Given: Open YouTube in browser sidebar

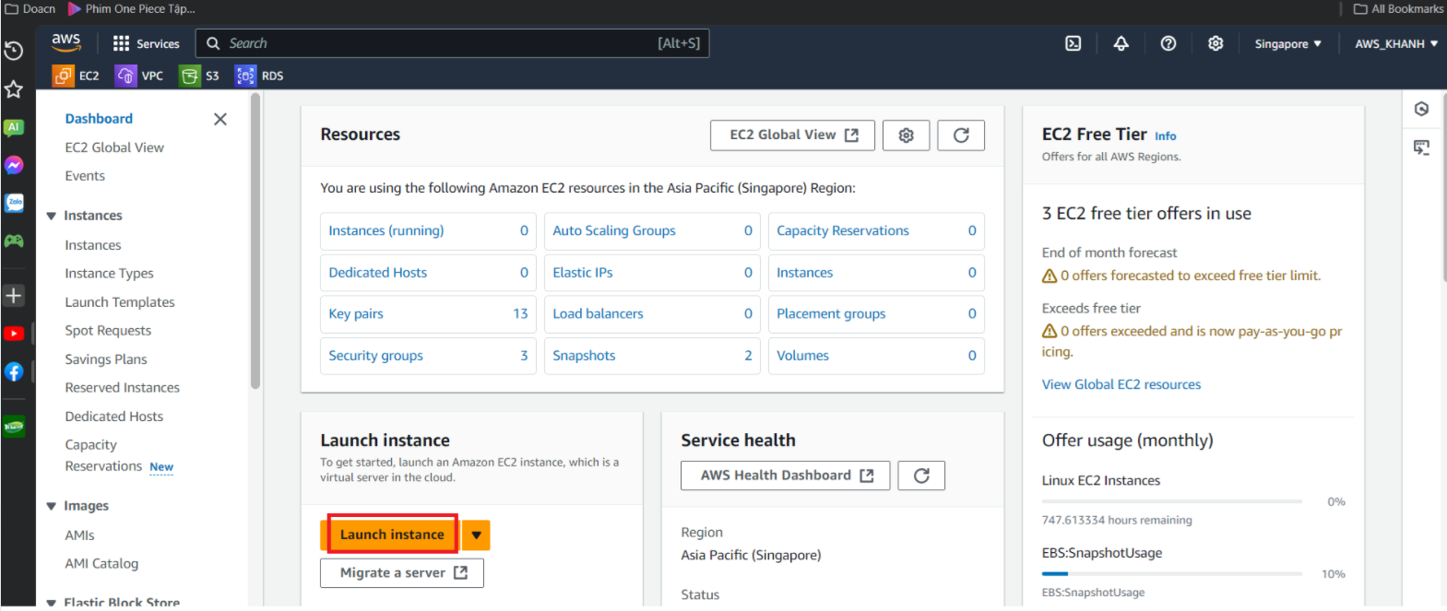Looking at the screenshot, I should pos(14,334).
